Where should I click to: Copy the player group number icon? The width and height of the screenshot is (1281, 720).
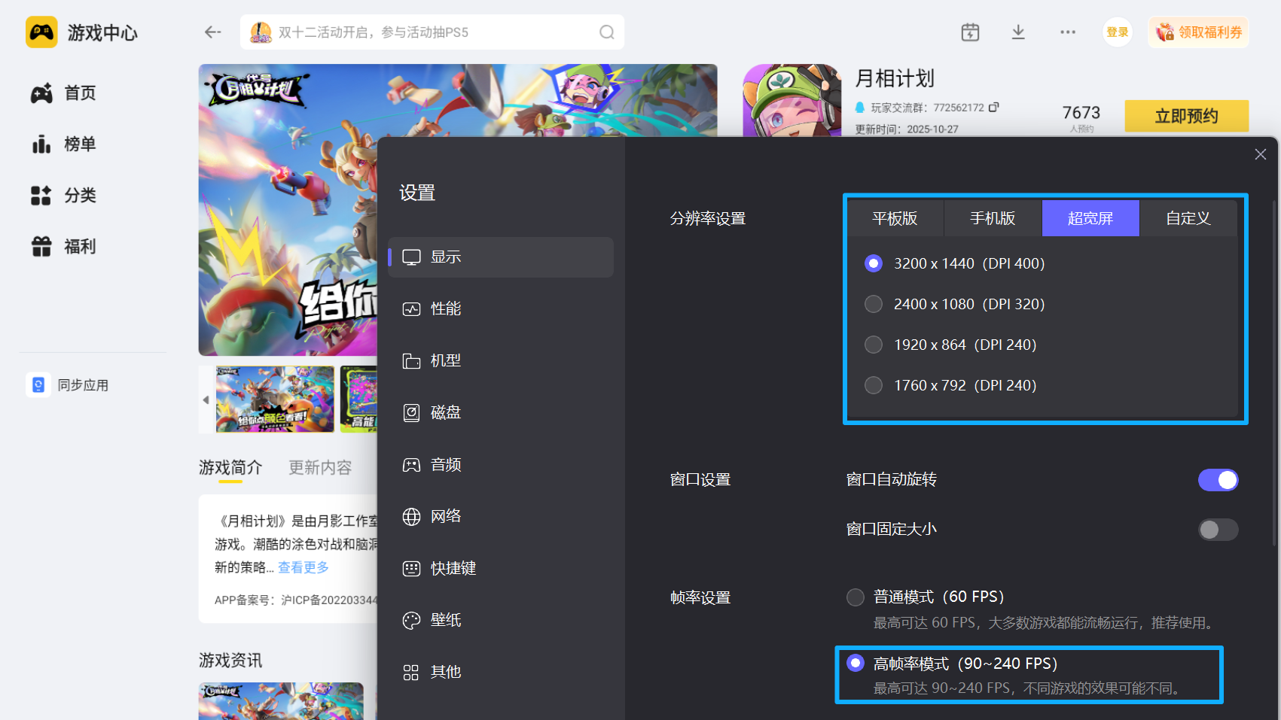(994, 108)
